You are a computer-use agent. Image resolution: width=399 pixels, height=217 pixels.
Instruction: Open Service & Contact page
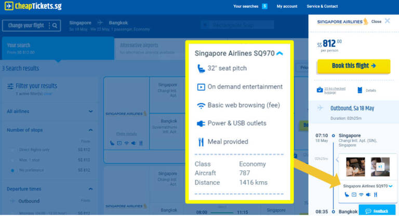322,6
